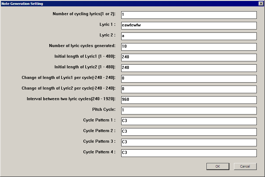Edit the Initial length of Lyric1 field
Image resolution: width=265 pixels, height=177 pixels.
[x=189, y=57]
